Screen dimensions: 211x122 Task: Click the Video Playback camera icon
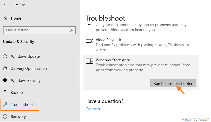click(89, 41)
